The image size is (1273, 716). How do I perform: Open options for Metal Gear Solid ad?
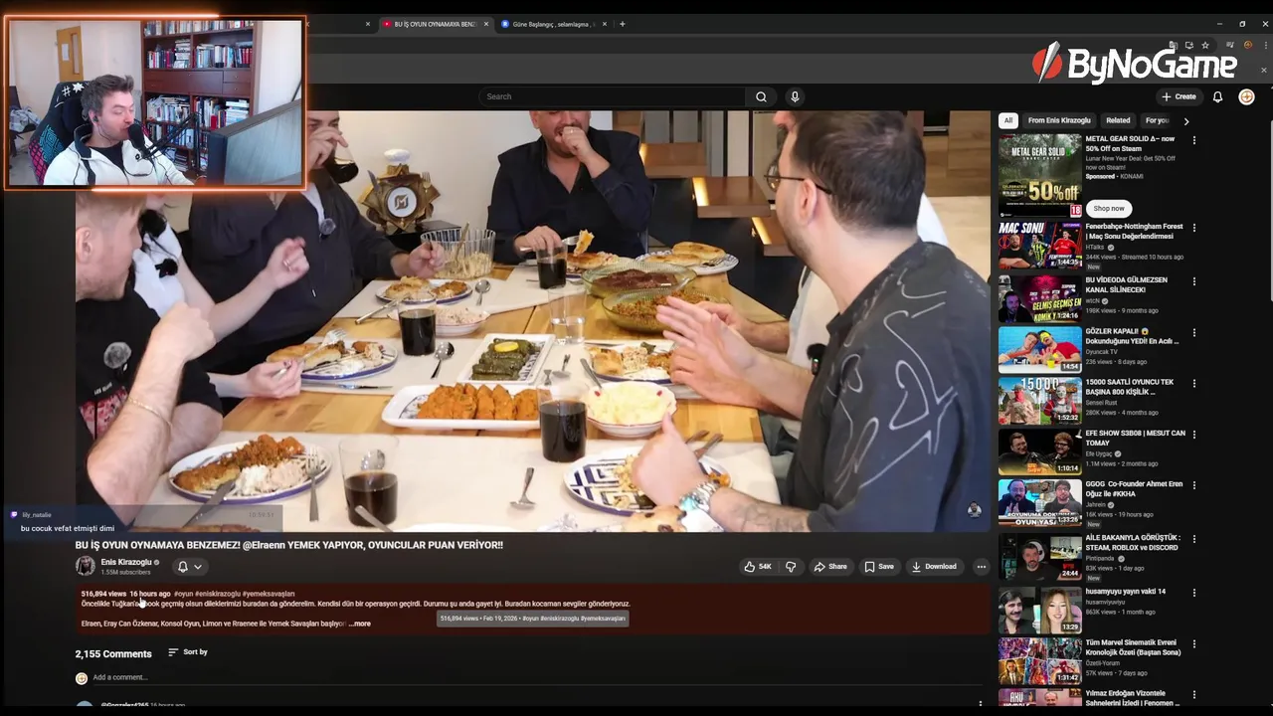[1194, 141]
